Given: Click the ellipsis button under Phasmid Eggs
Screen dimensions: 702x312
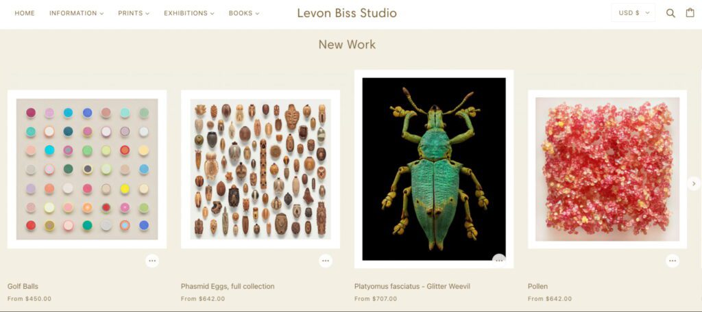Looking at the screenshot, I should [326, 261].
